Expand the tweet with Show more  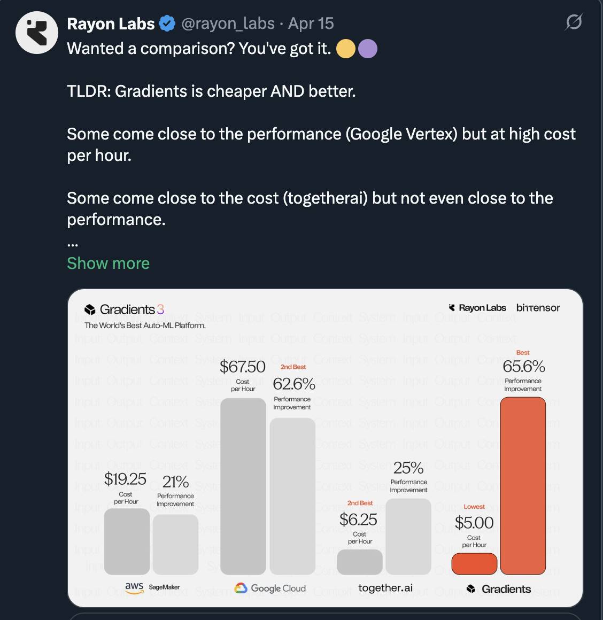(x=109, y=263)
